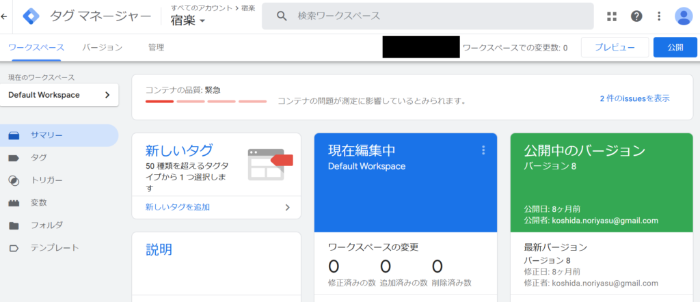Click the 新しいタグを追加 arrow chevron
This screenshot has width=700, height=302.
288,207
